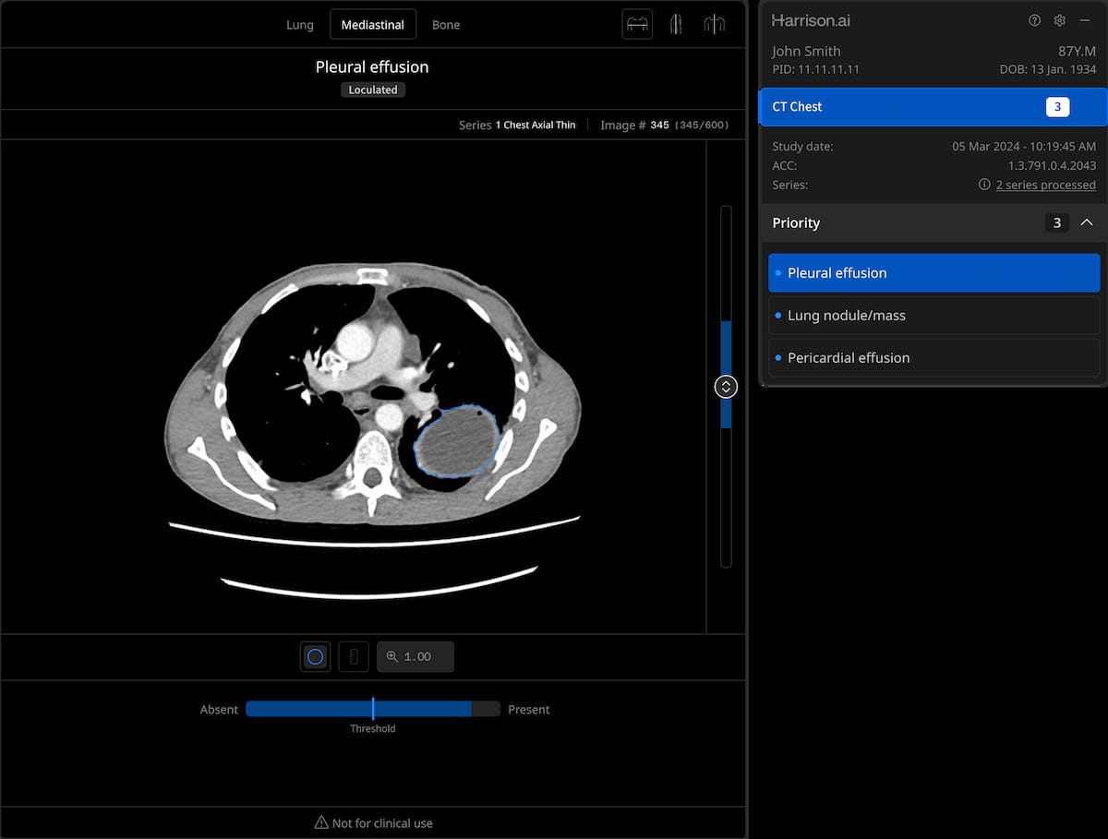This screenshot has height=839, width=1108.
Task: Switch to the sagittal view icon
Action: pyautogui.click(x=675, y=24)
